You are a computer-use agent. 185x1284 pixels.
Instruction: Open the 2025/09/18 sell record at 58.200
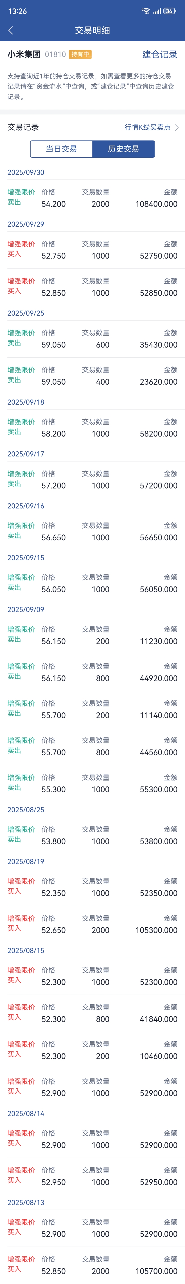pyautogui.click(x=93, y=428)
